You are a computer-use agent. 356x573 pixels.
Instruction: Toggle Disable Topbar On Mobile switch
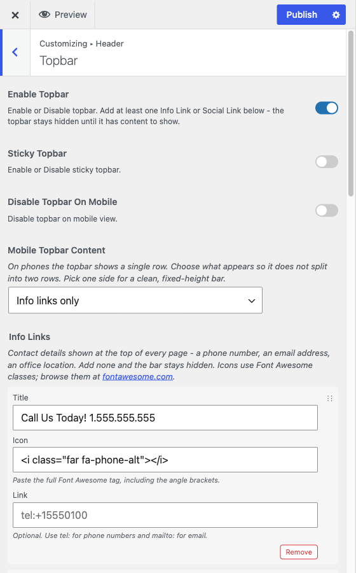click(327, 211)
